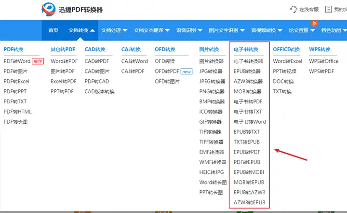Open the 文档处理 menu

point(111,30)
